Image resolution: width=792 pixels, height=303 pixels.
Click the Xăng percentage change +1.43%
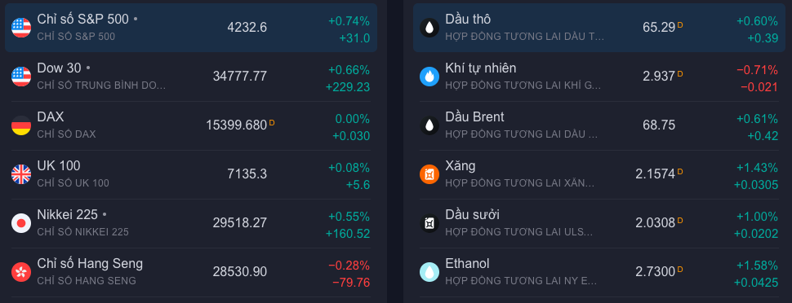(757, 168)
